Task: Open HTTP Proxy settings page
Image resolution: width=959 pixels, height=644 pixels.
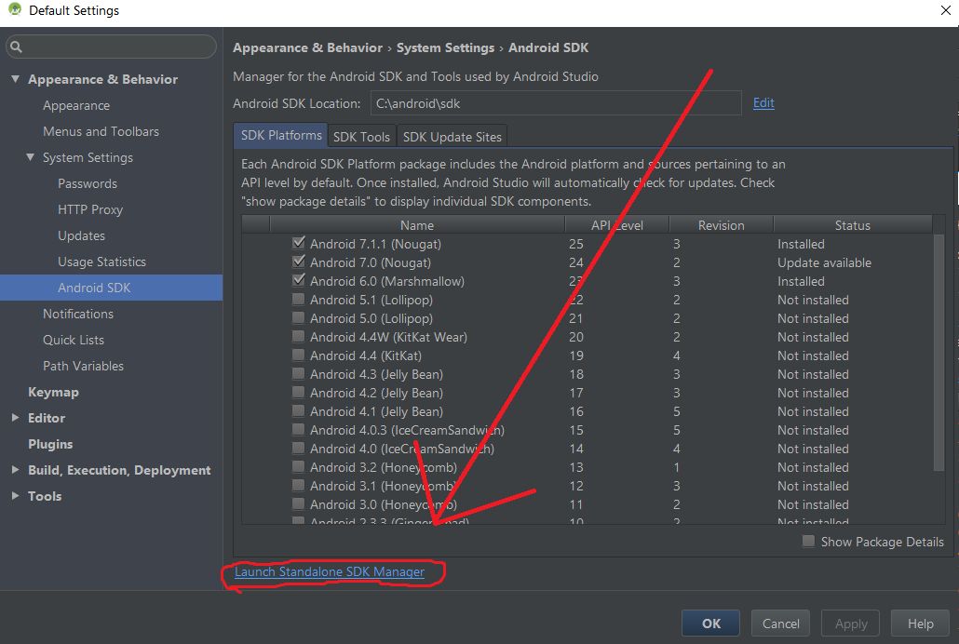Action: 90,209
